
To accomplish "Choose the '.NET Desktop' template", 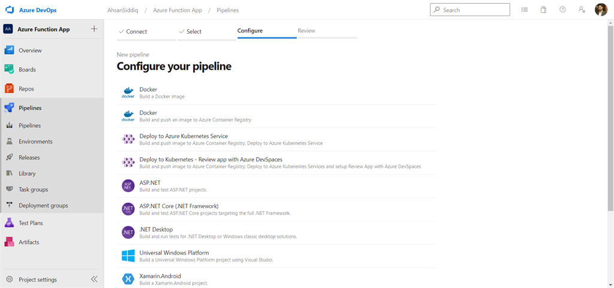I will [276, 232].
